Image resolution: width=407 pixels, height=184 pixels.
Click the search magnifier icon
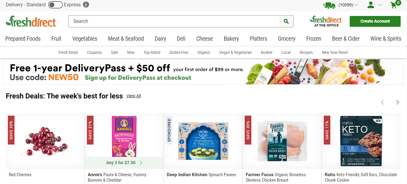click(x=286, y=21)
